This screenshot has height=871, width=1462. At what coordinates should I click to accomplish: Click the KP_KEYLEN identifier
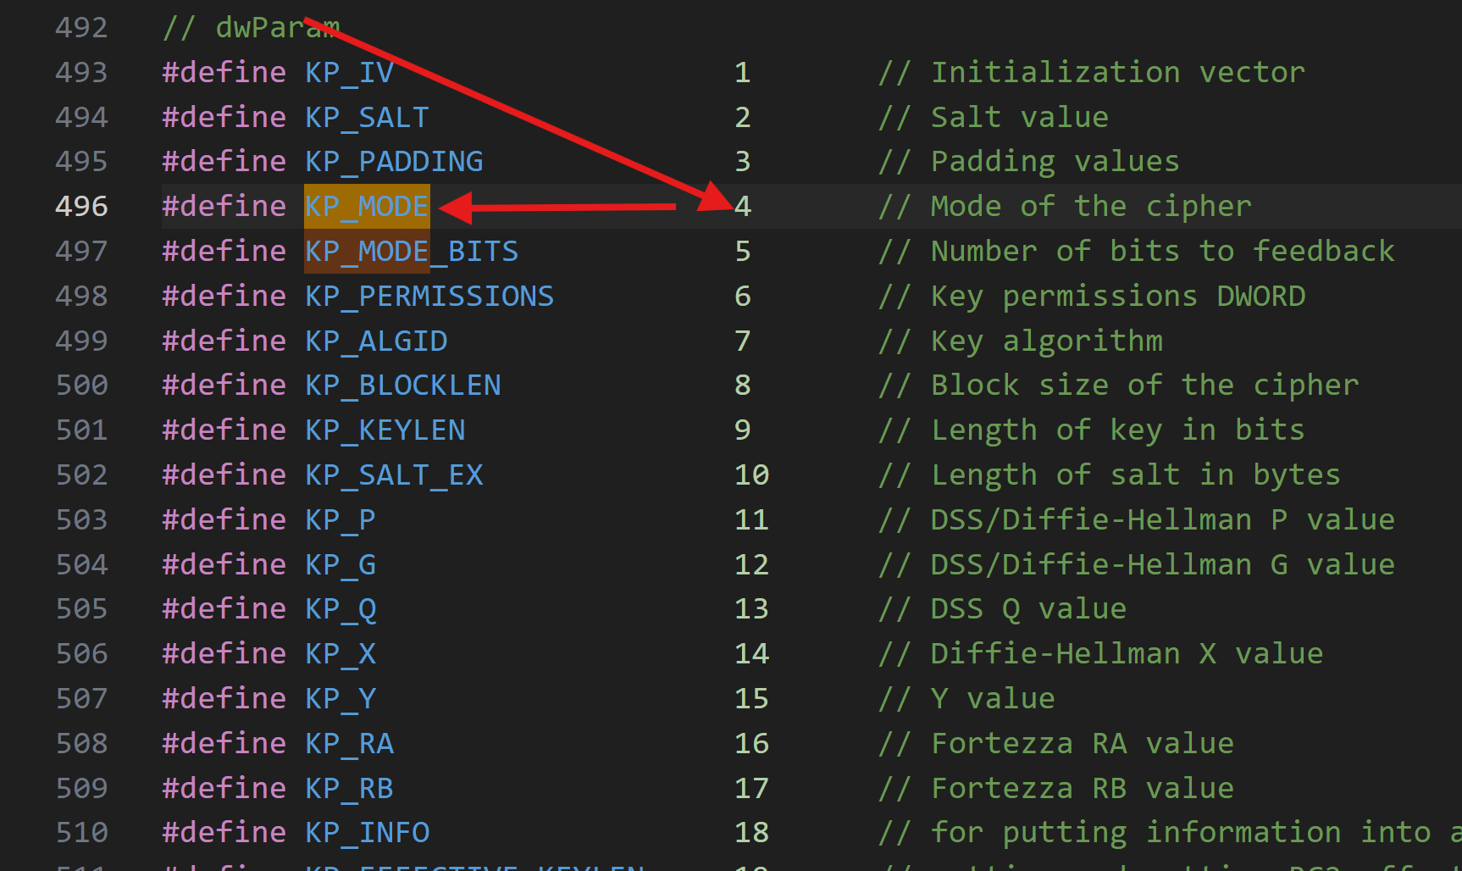385,430
